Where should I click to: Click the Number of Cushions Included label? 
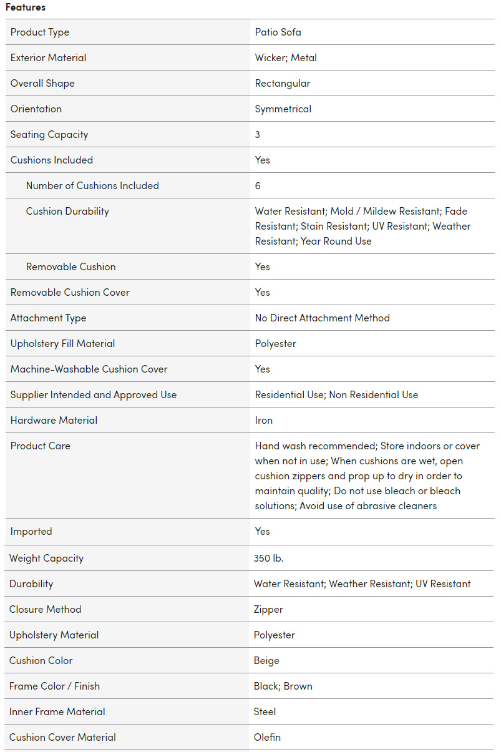[92, 186]
